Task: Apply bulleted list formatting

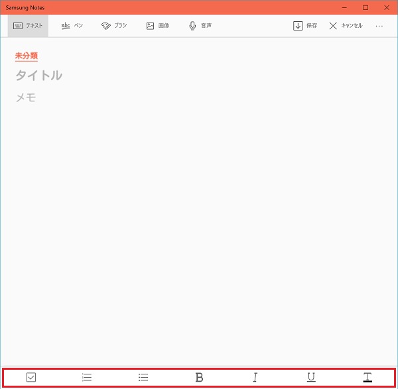Action: (143, 377)
